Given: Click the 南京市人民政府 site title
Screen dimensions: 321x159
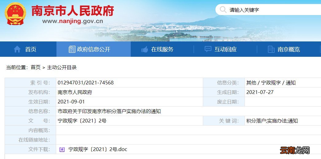Looking at the screenshot, I should 72,11.
